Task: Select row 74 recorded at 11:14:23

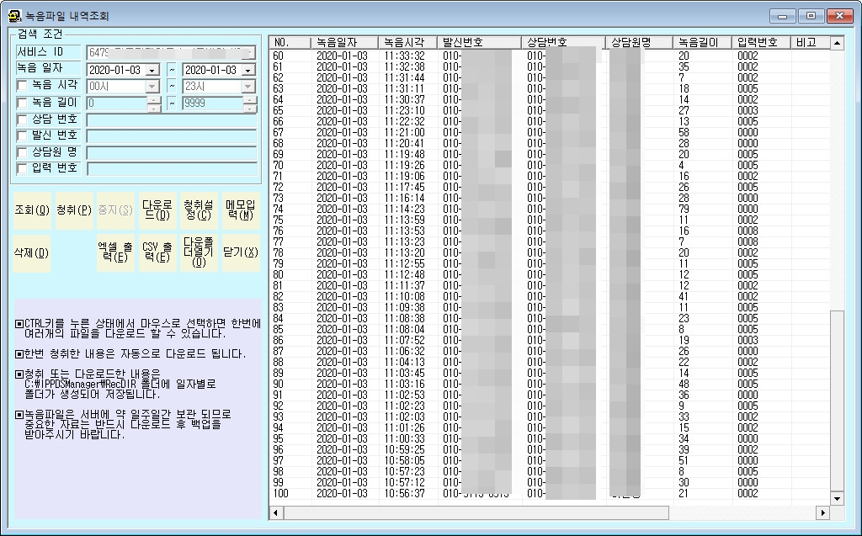Action: (550, 209)
